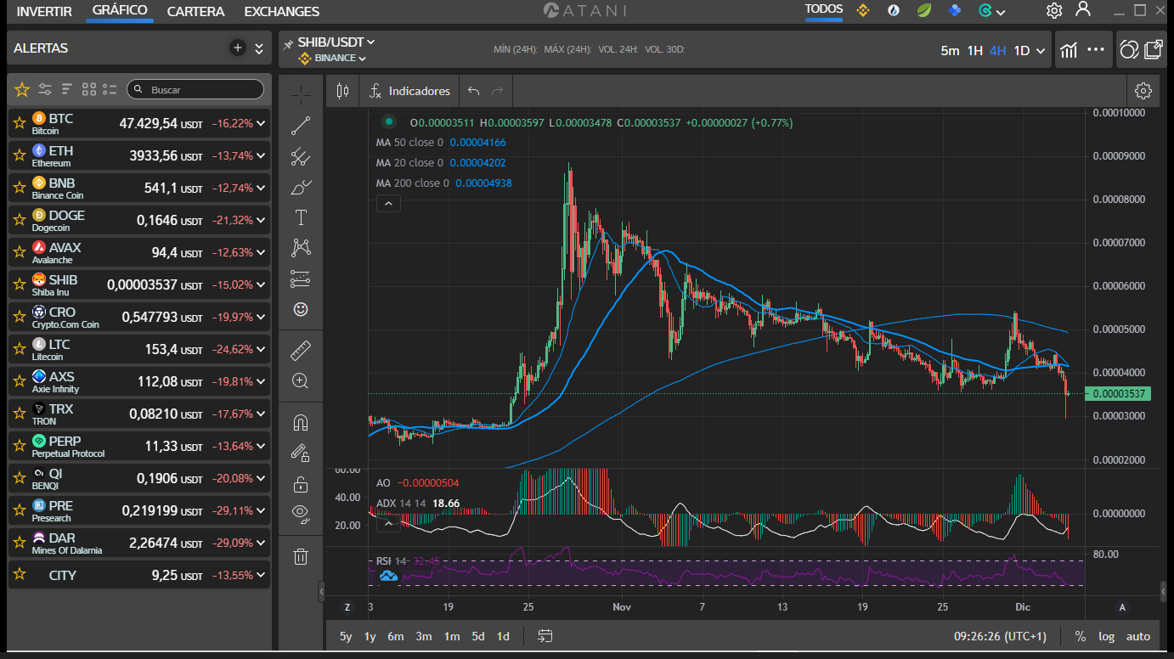The width and height of the screenshot is (1174, 659).
Task: Toggle the lock all drawings tool
Action: 301,484
